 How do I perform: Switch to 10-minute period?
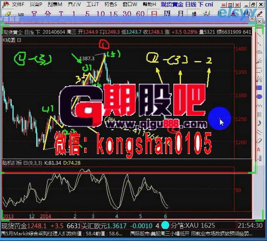[101, 14]
